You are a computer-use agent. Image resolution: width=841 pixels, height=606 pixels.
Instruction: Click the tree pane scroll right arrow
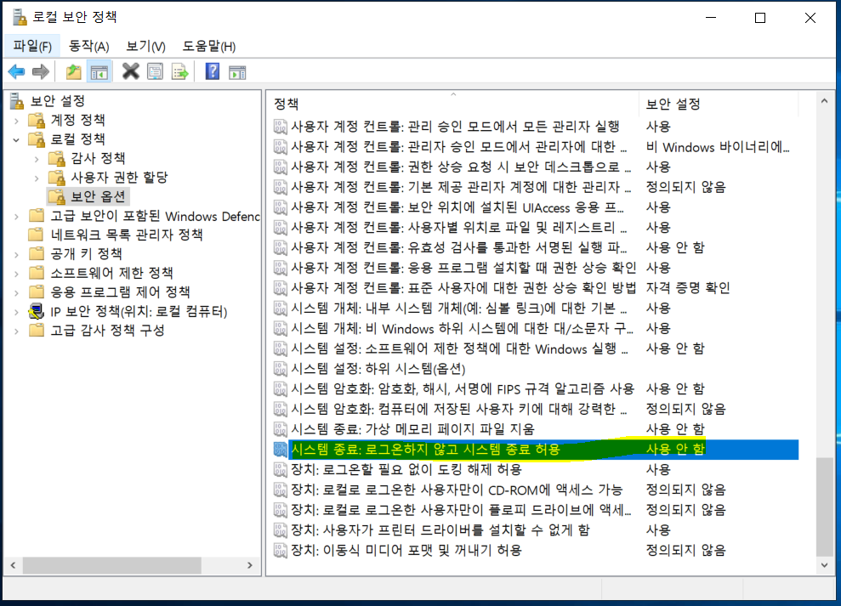pos(249,565)
